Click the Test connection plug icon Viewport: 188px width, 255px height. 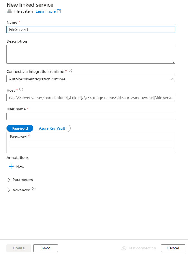point(124,248)
